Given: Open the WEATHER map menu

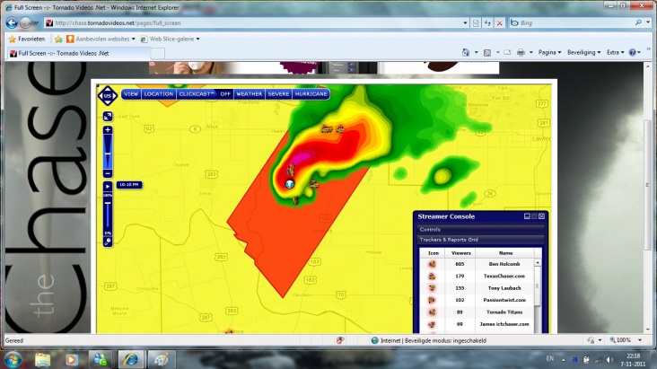Looking at the screenshot, I should click(x=250, y=94).
